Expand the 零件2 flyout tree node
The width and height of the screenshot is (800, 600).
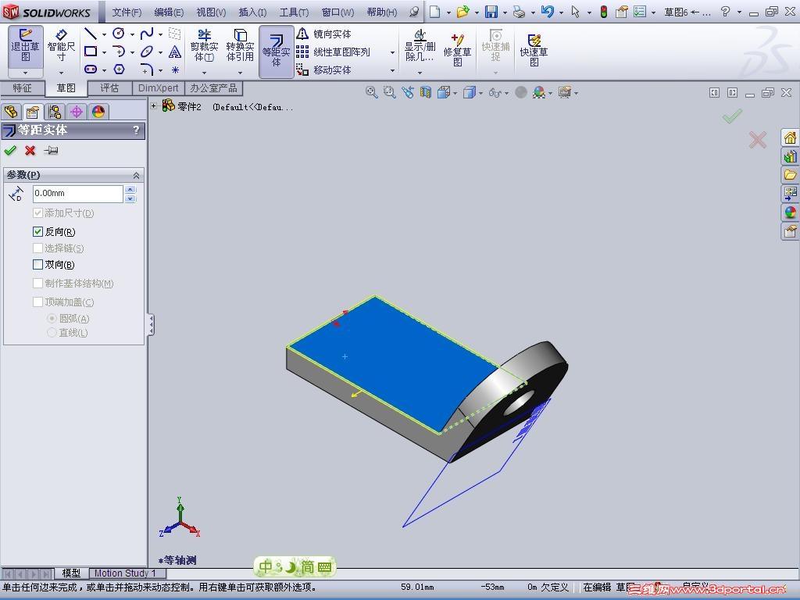coord(154,106)
